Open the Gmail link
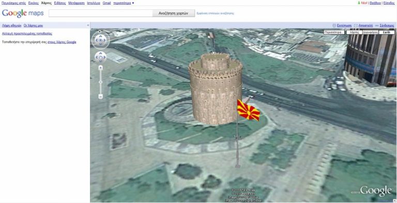The image size is (397, 203). point(107,3)
